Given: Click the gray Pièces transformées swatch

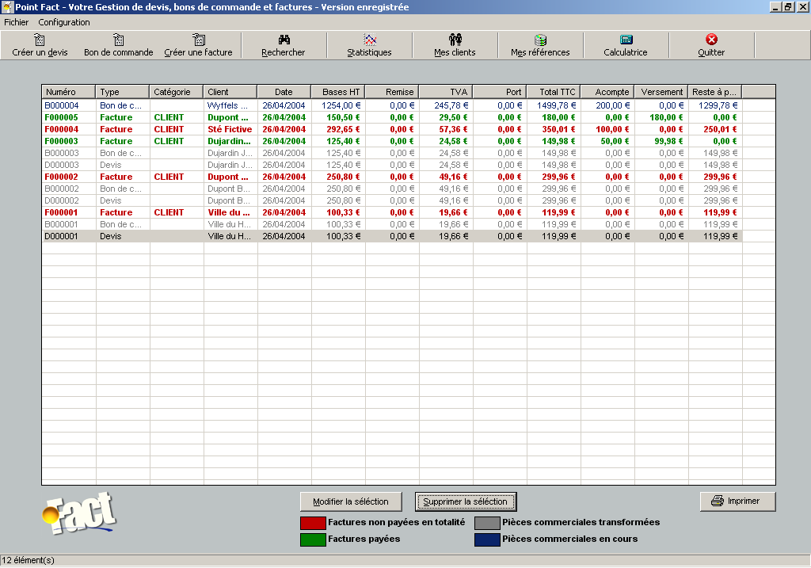Looking at the screenshot, I should coord(487,523).
